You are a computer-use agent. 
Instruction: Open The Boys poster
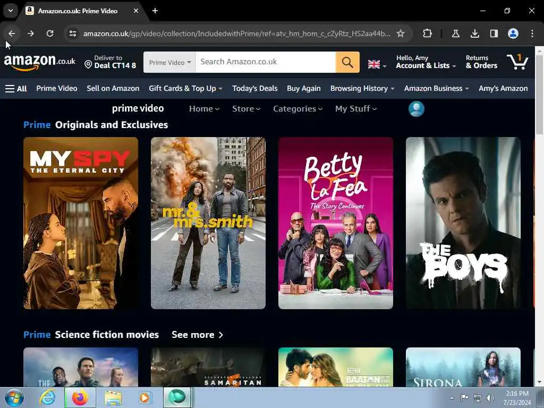click(x=463, y=223)
